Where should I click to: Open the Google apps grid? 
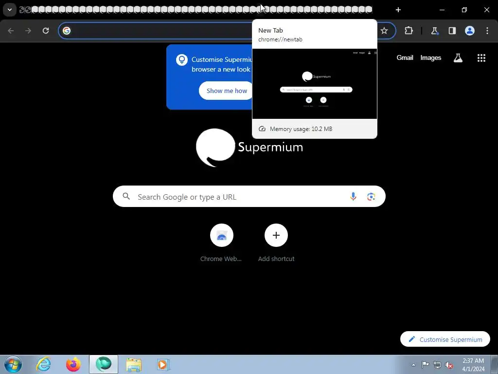(481, 58)
